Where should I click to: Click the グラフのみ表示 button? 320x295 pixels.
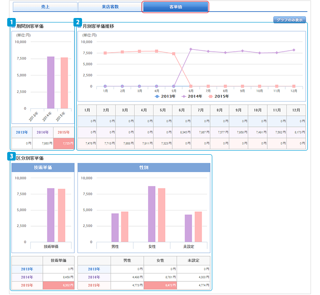pyautogui.click(x=290, y=20)
